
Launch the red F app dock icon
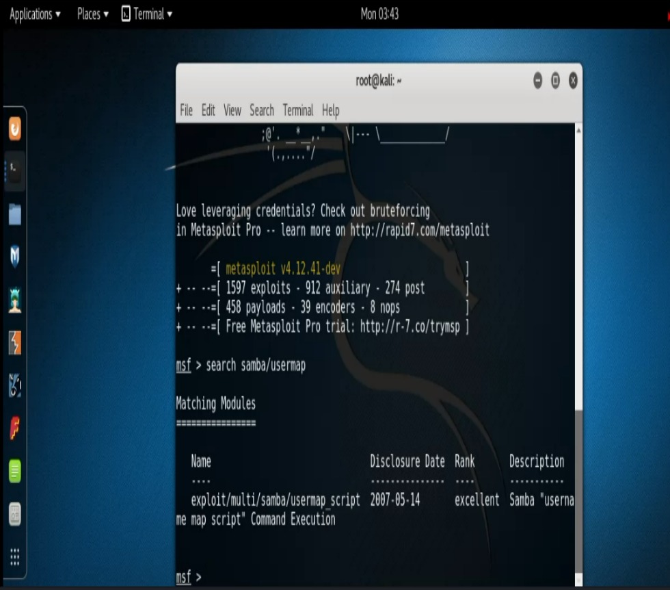coord(15,428)
